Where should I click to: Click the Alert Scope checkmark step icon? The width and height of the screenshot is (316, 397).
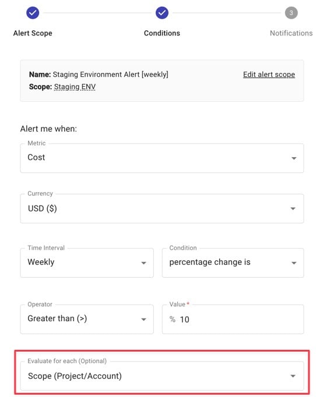33,13
